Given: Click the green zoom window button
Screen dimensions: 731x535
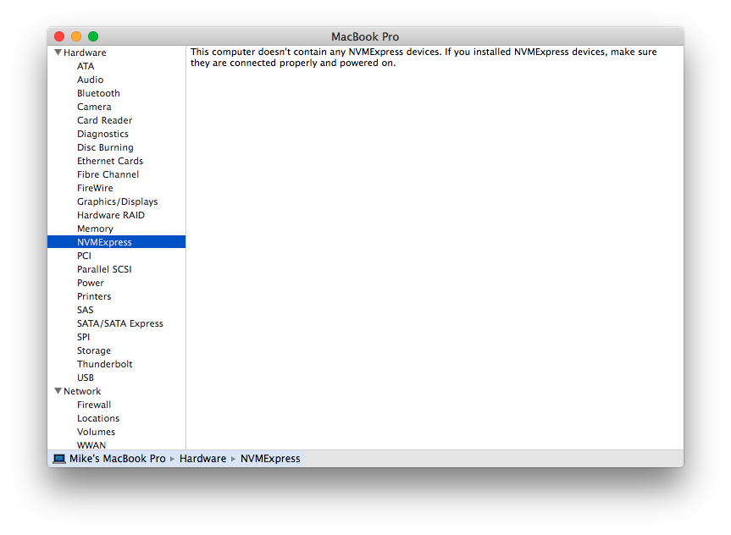Looking at the screenshot, I should click(93, 36).
